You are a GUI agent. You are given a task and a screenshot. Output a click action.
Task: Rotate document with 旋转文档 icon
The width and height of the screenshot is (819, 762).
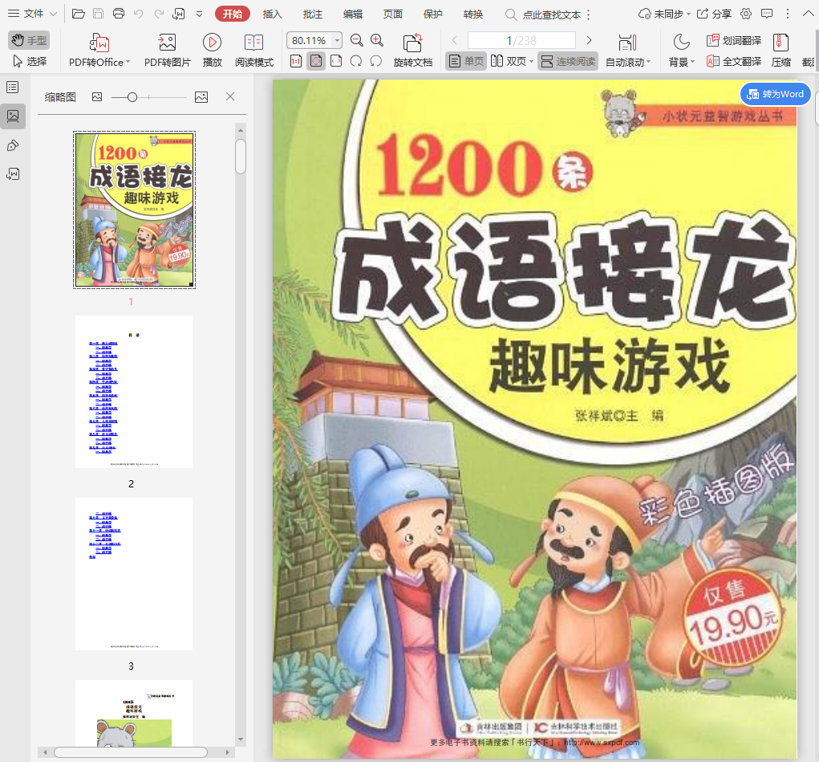click(412, 43)
